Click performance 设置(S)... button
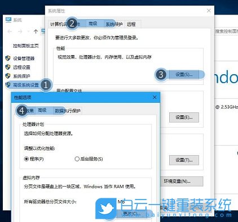The height and width of the screenshot is (222, 238). (184, 75)
